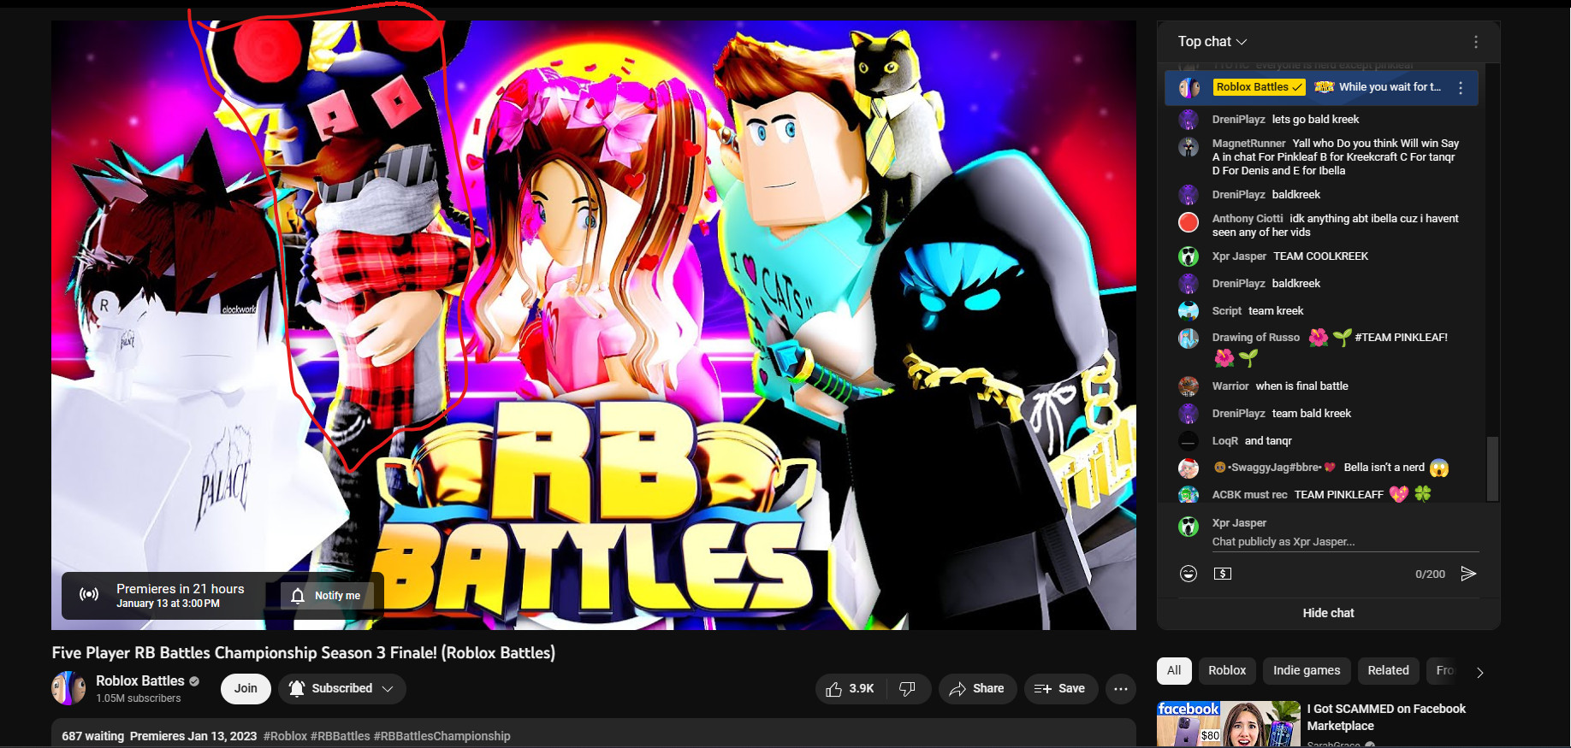Viewport: 1571px width, 748px height.
Task: Open the pinned Roblox Battles message menu
Action: tap(1461, 88)
